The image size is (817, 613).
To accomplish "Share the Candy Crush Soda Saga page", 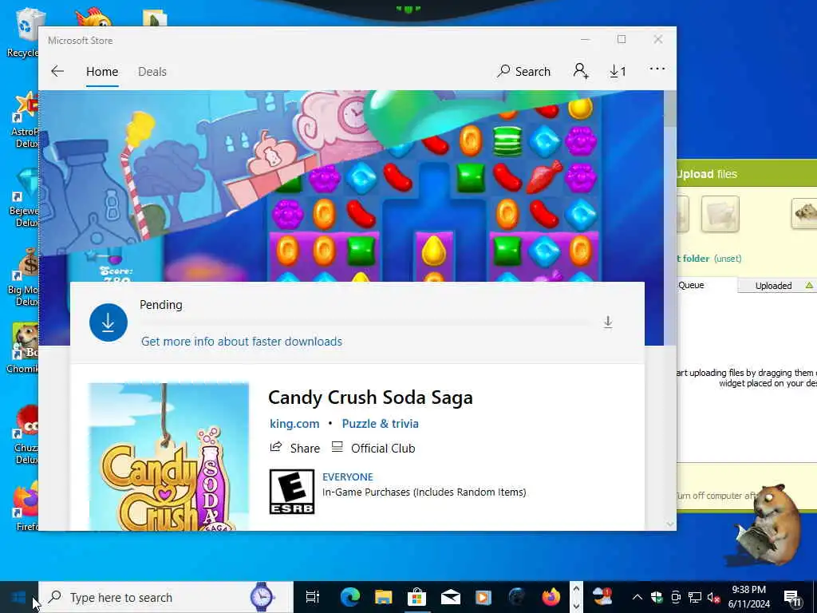I will (295, 449).
